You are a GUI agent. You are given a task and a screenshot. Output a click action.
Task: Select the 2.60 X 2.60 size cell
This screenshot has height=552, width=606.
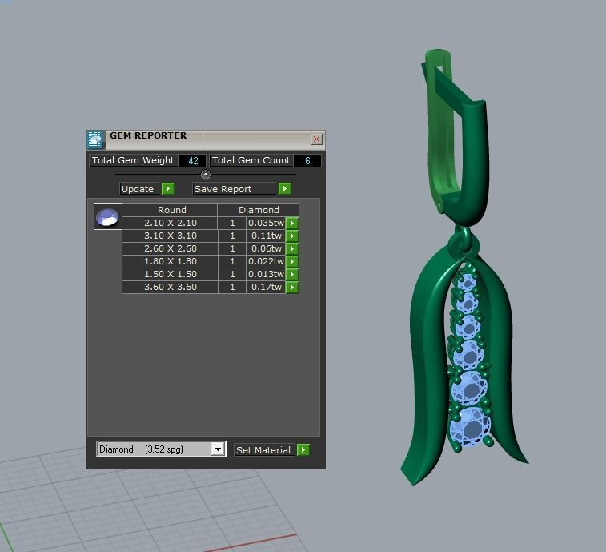[x=170, y=248]
